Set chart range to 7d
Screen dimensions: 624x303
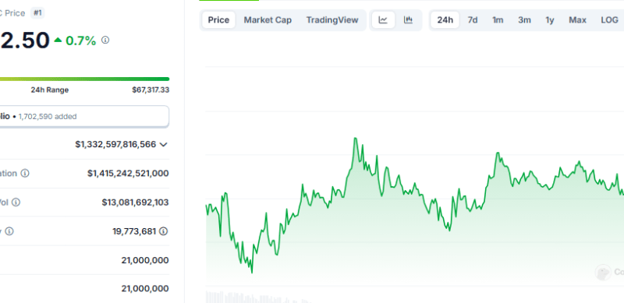click(473, 20)
